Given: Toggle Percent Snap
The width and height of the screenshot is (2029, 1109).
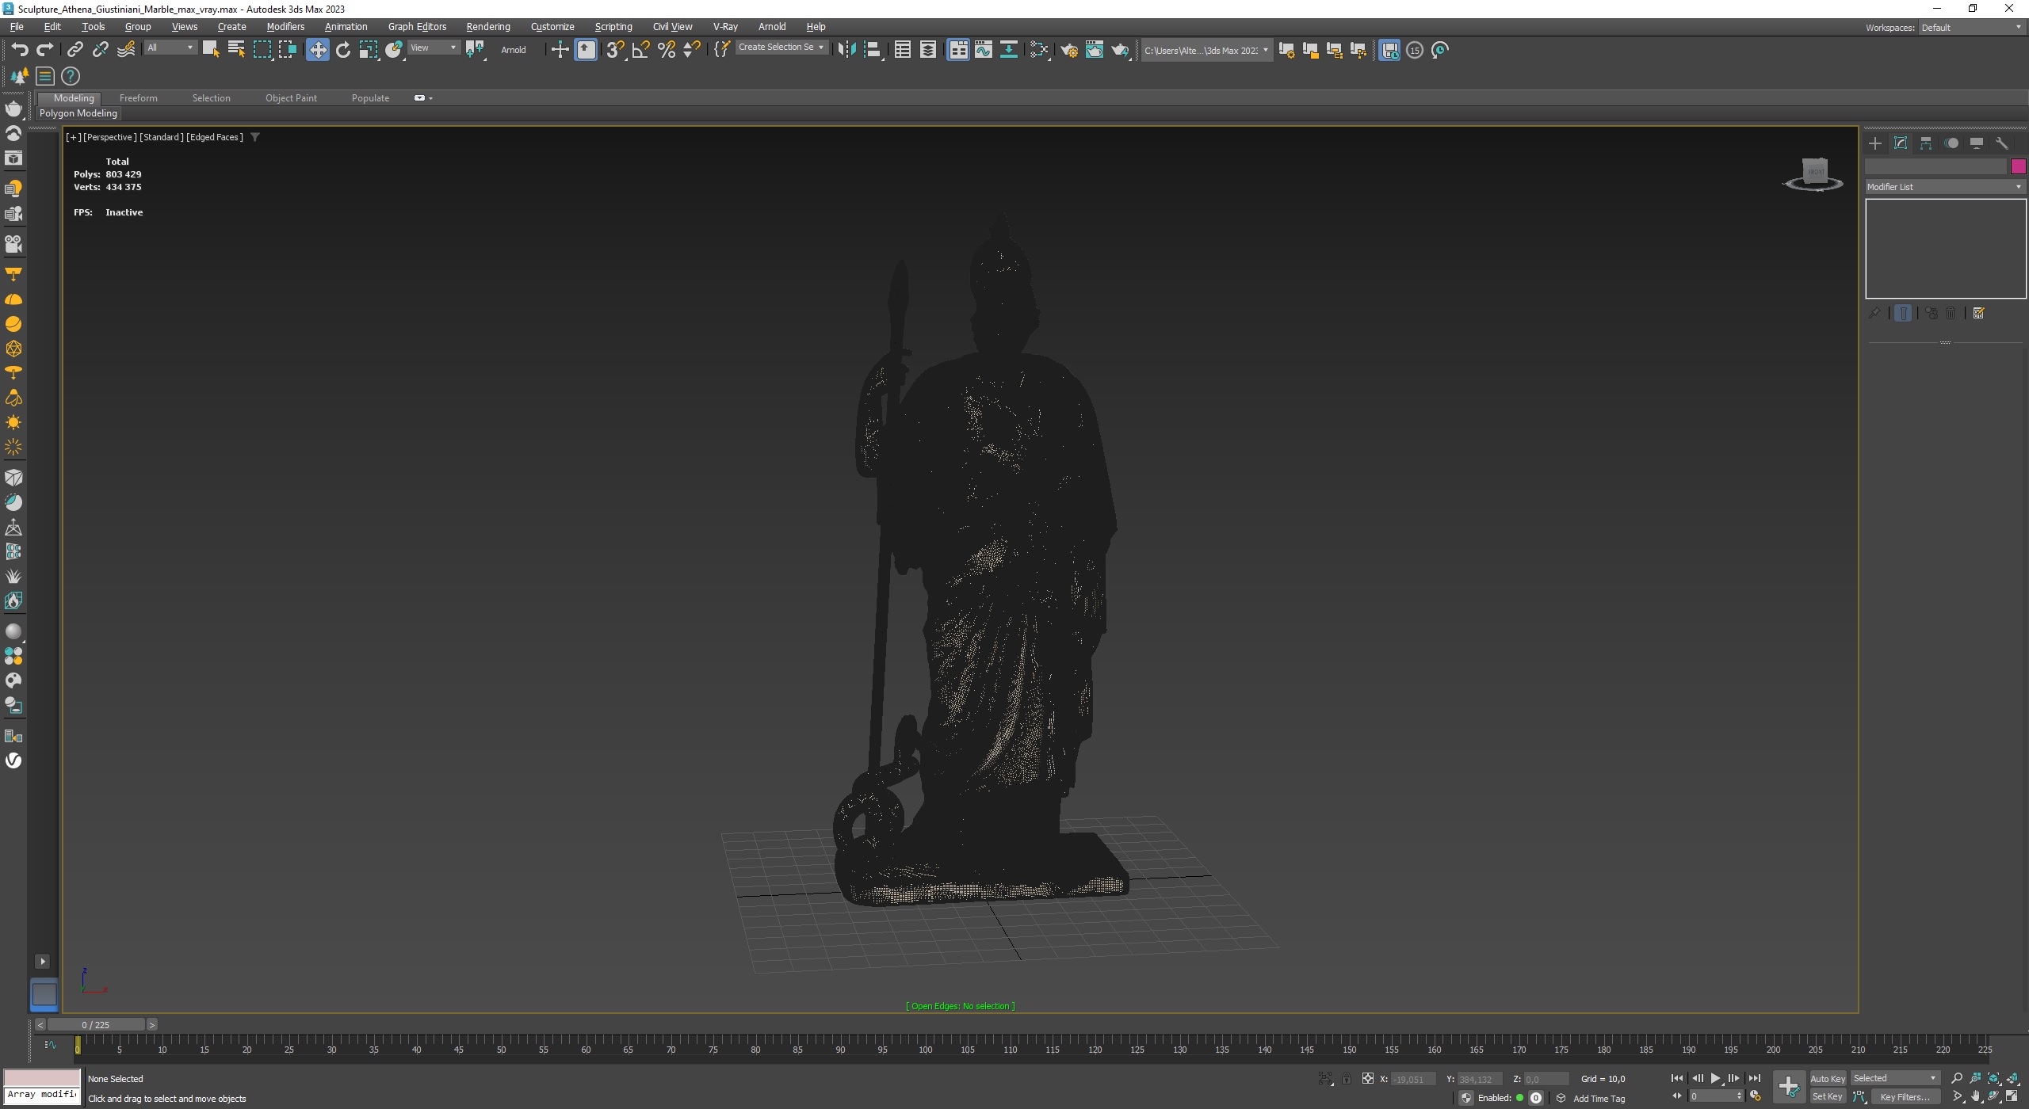Looking at the screenshot, I should click(x=667, y=50).
